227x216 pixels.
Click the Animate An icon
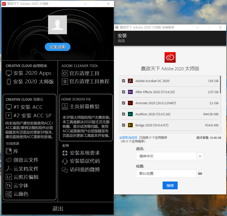pyautogui.click(x=130, y=103)
